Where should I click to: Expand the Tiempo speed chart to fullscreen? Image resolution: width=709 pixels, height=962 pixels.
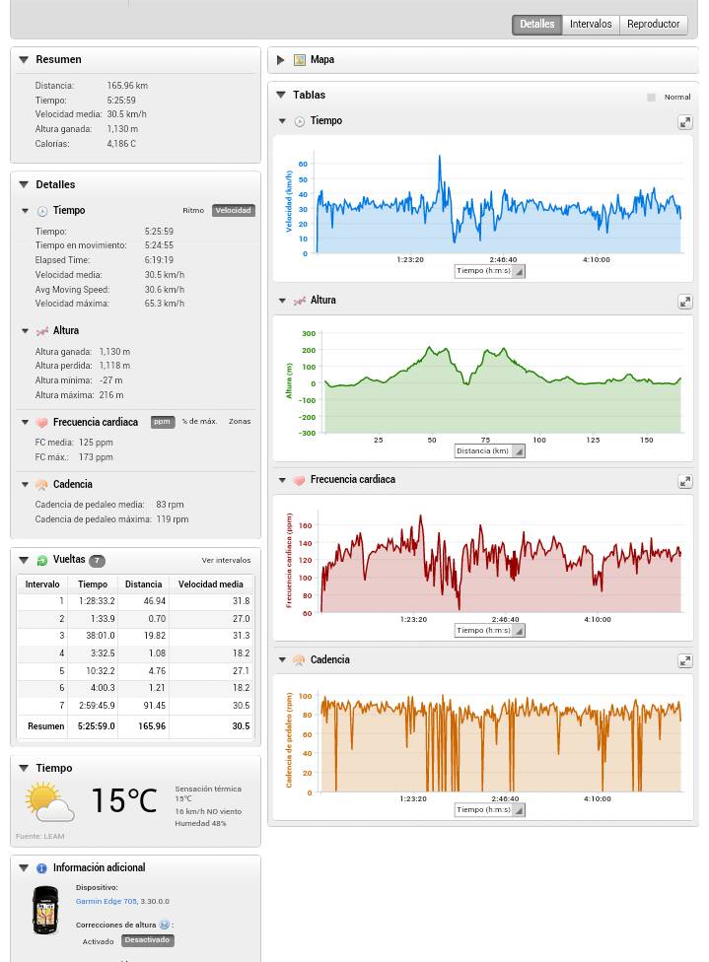click(684, 122)
